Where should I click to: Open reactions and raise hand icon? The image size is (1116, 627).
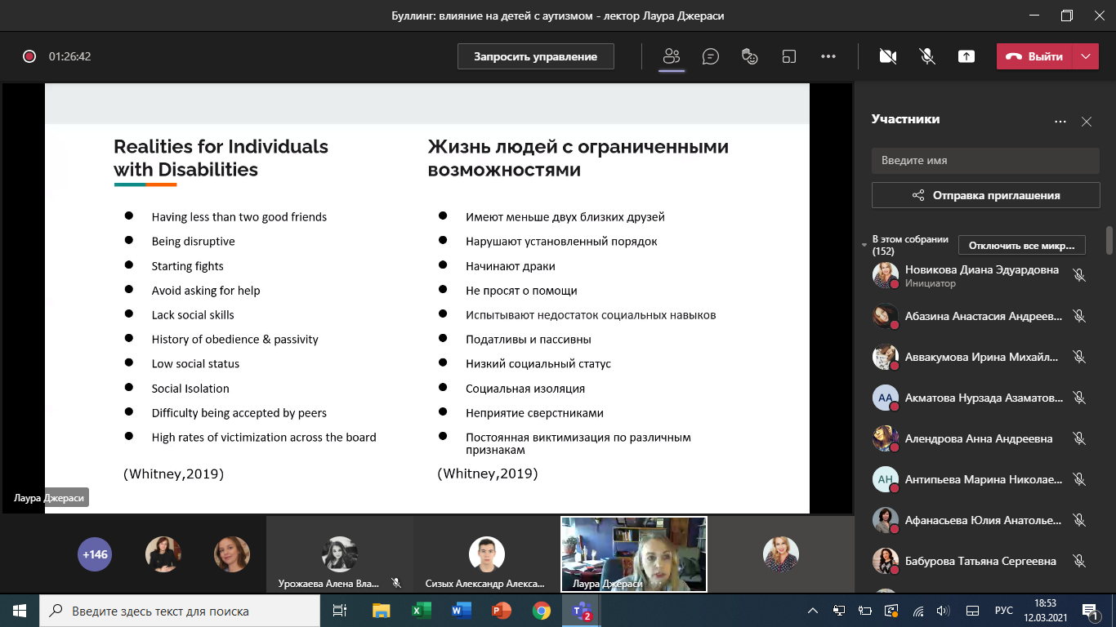tap(749, 56)
